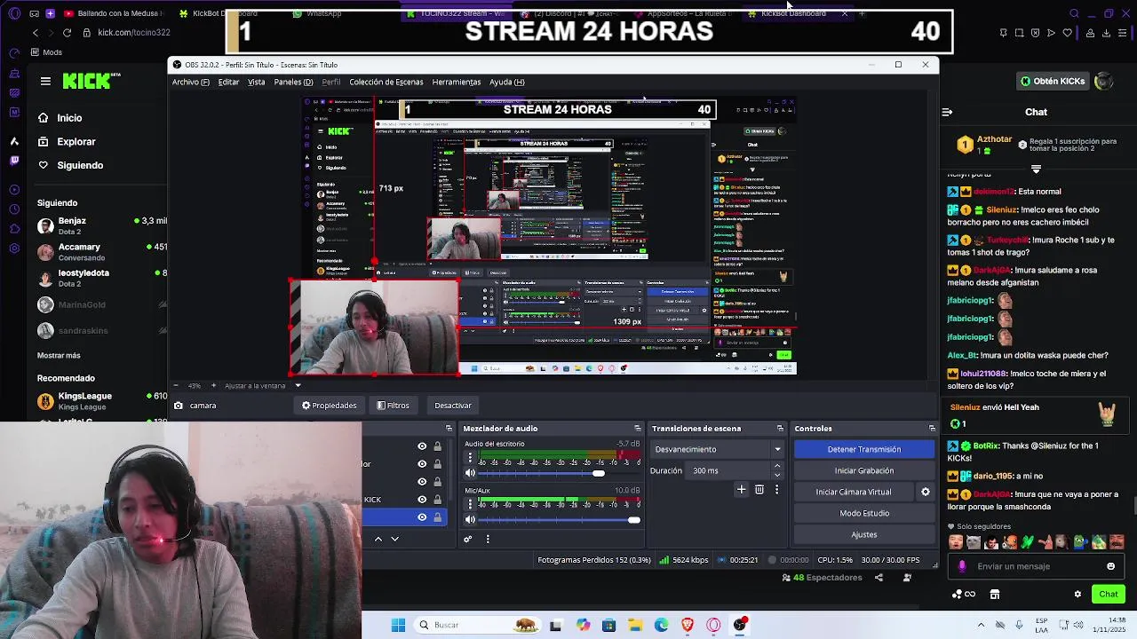1137x639 pixels.
Task: Open virtual camera settings gear
Action: (925, 492)
